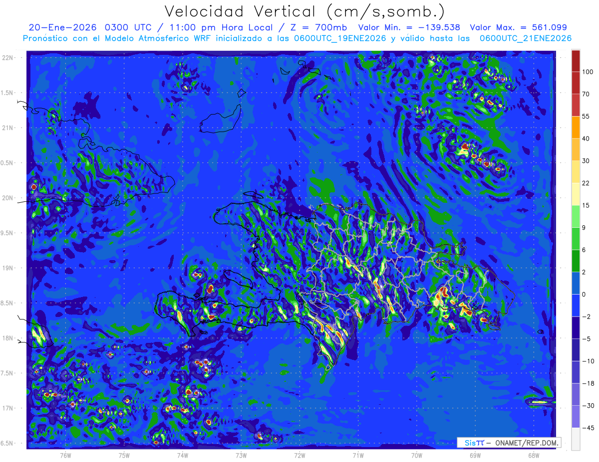
Task: Click the '75W' longitude label
Action: [x=124, y=455]
